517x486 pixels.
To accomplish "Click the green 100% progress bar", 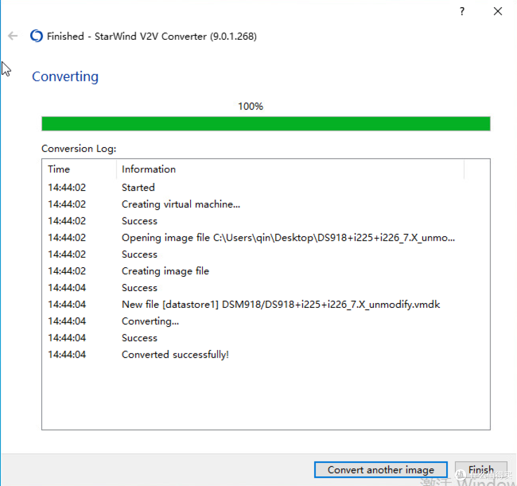I will coord(266,124).
